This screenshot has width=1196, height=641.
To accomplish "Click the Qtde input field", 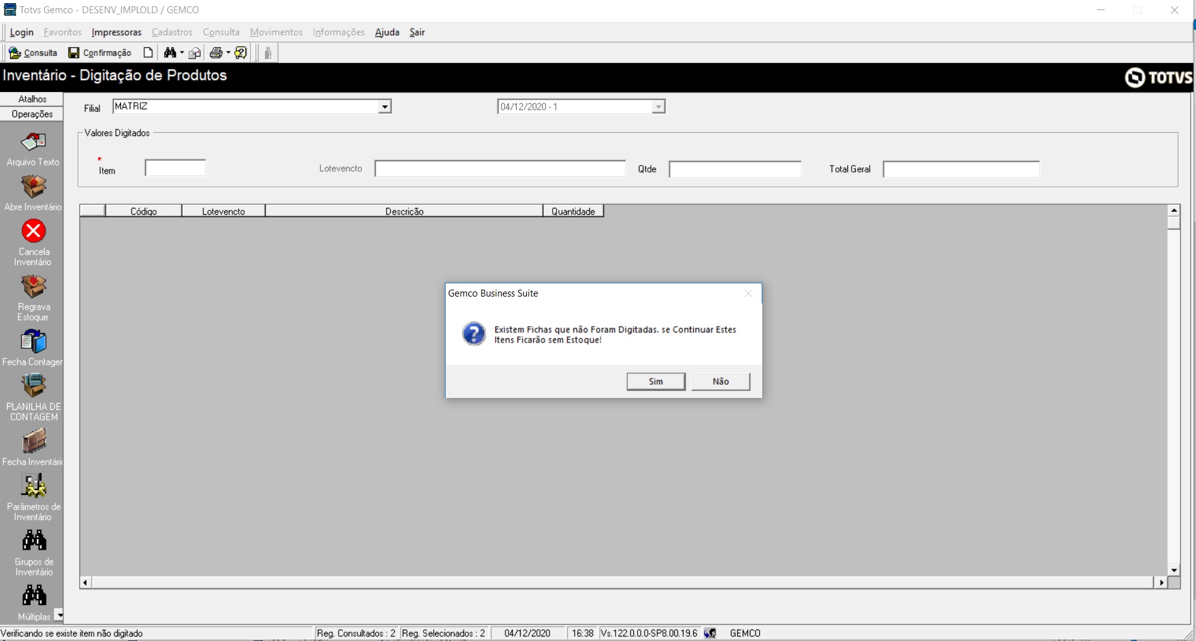I will 735,169.
